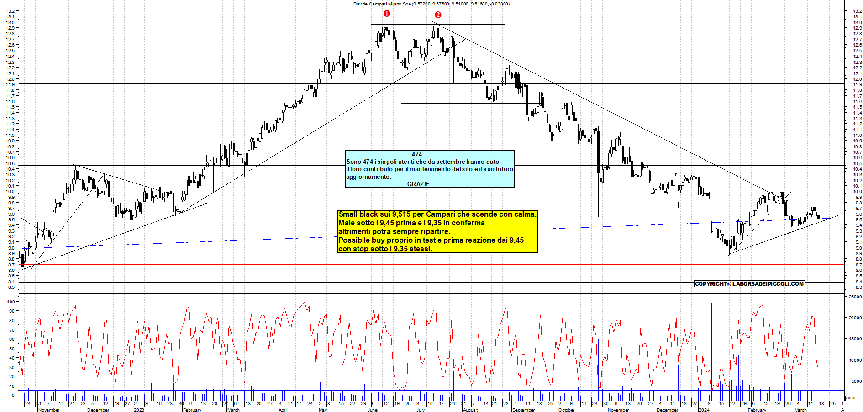Screen dimensions: 863x412
Task: Click the May month label
Action: (323, 410)
